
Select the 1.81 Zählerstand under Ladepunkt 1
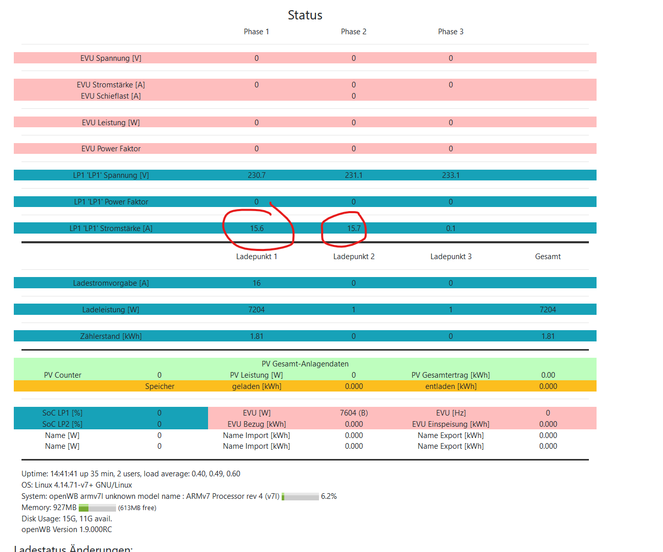coord(257,336)
